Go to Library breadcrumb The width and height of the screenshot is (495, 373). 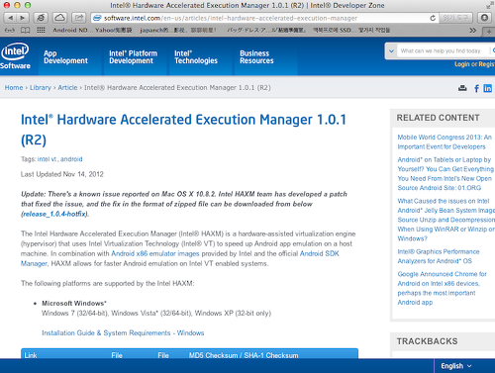pos(41,88)
